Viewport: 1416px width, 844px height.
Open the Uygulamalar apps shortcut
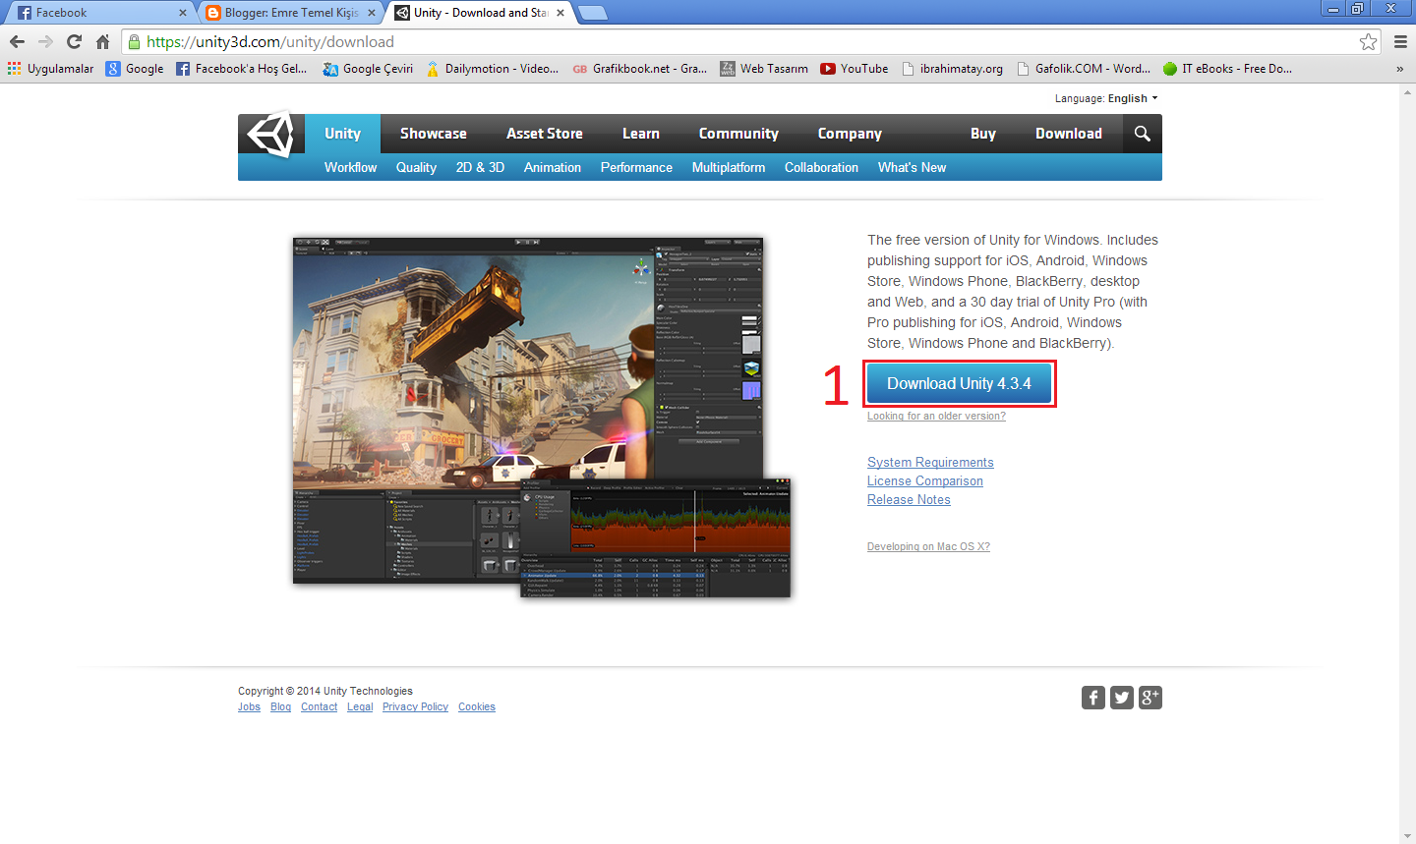51,69
